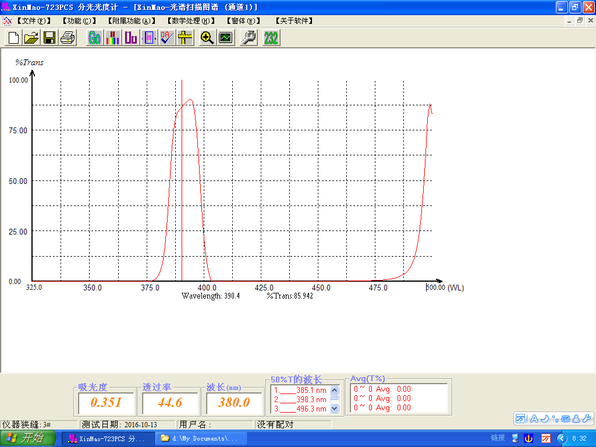The height and width of the screenshot is (447, 596).
Task: Click the Wavelength: 390.4 readout below the chart
Action: coord(211,296)
